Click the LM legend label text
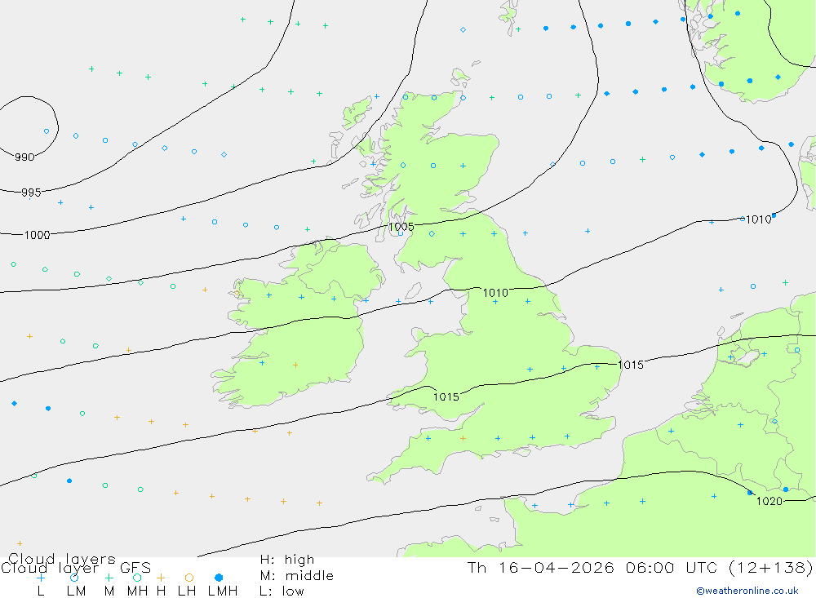The image size is (816, 598). (x=76, y=591)
